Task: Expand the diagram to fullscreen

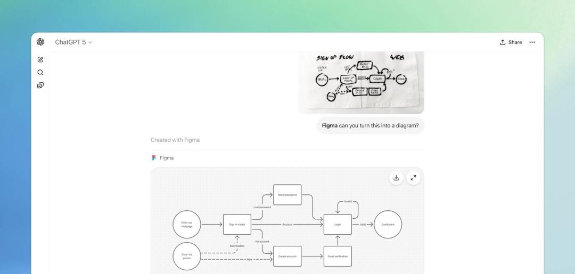Action: [x=413, y=178]
